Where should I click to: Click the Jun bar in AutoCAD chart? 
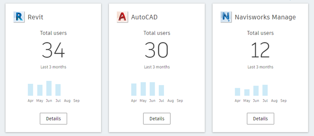point(152,89)
